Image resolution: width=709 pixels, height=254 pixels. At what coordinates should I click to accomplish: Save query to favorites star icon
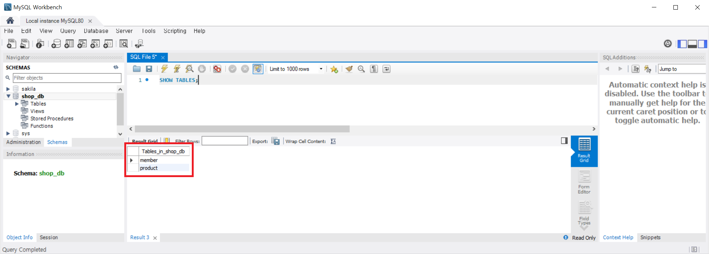(x=334, y=69)
